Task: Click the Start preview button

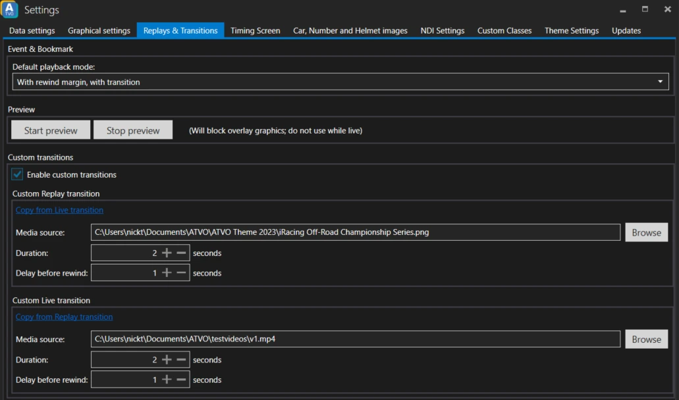Action: point(51,130)
